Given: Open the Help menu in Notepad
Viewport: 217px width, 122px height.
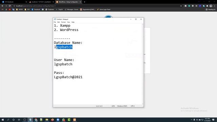Looking at the screenshot, I should 73,22.
